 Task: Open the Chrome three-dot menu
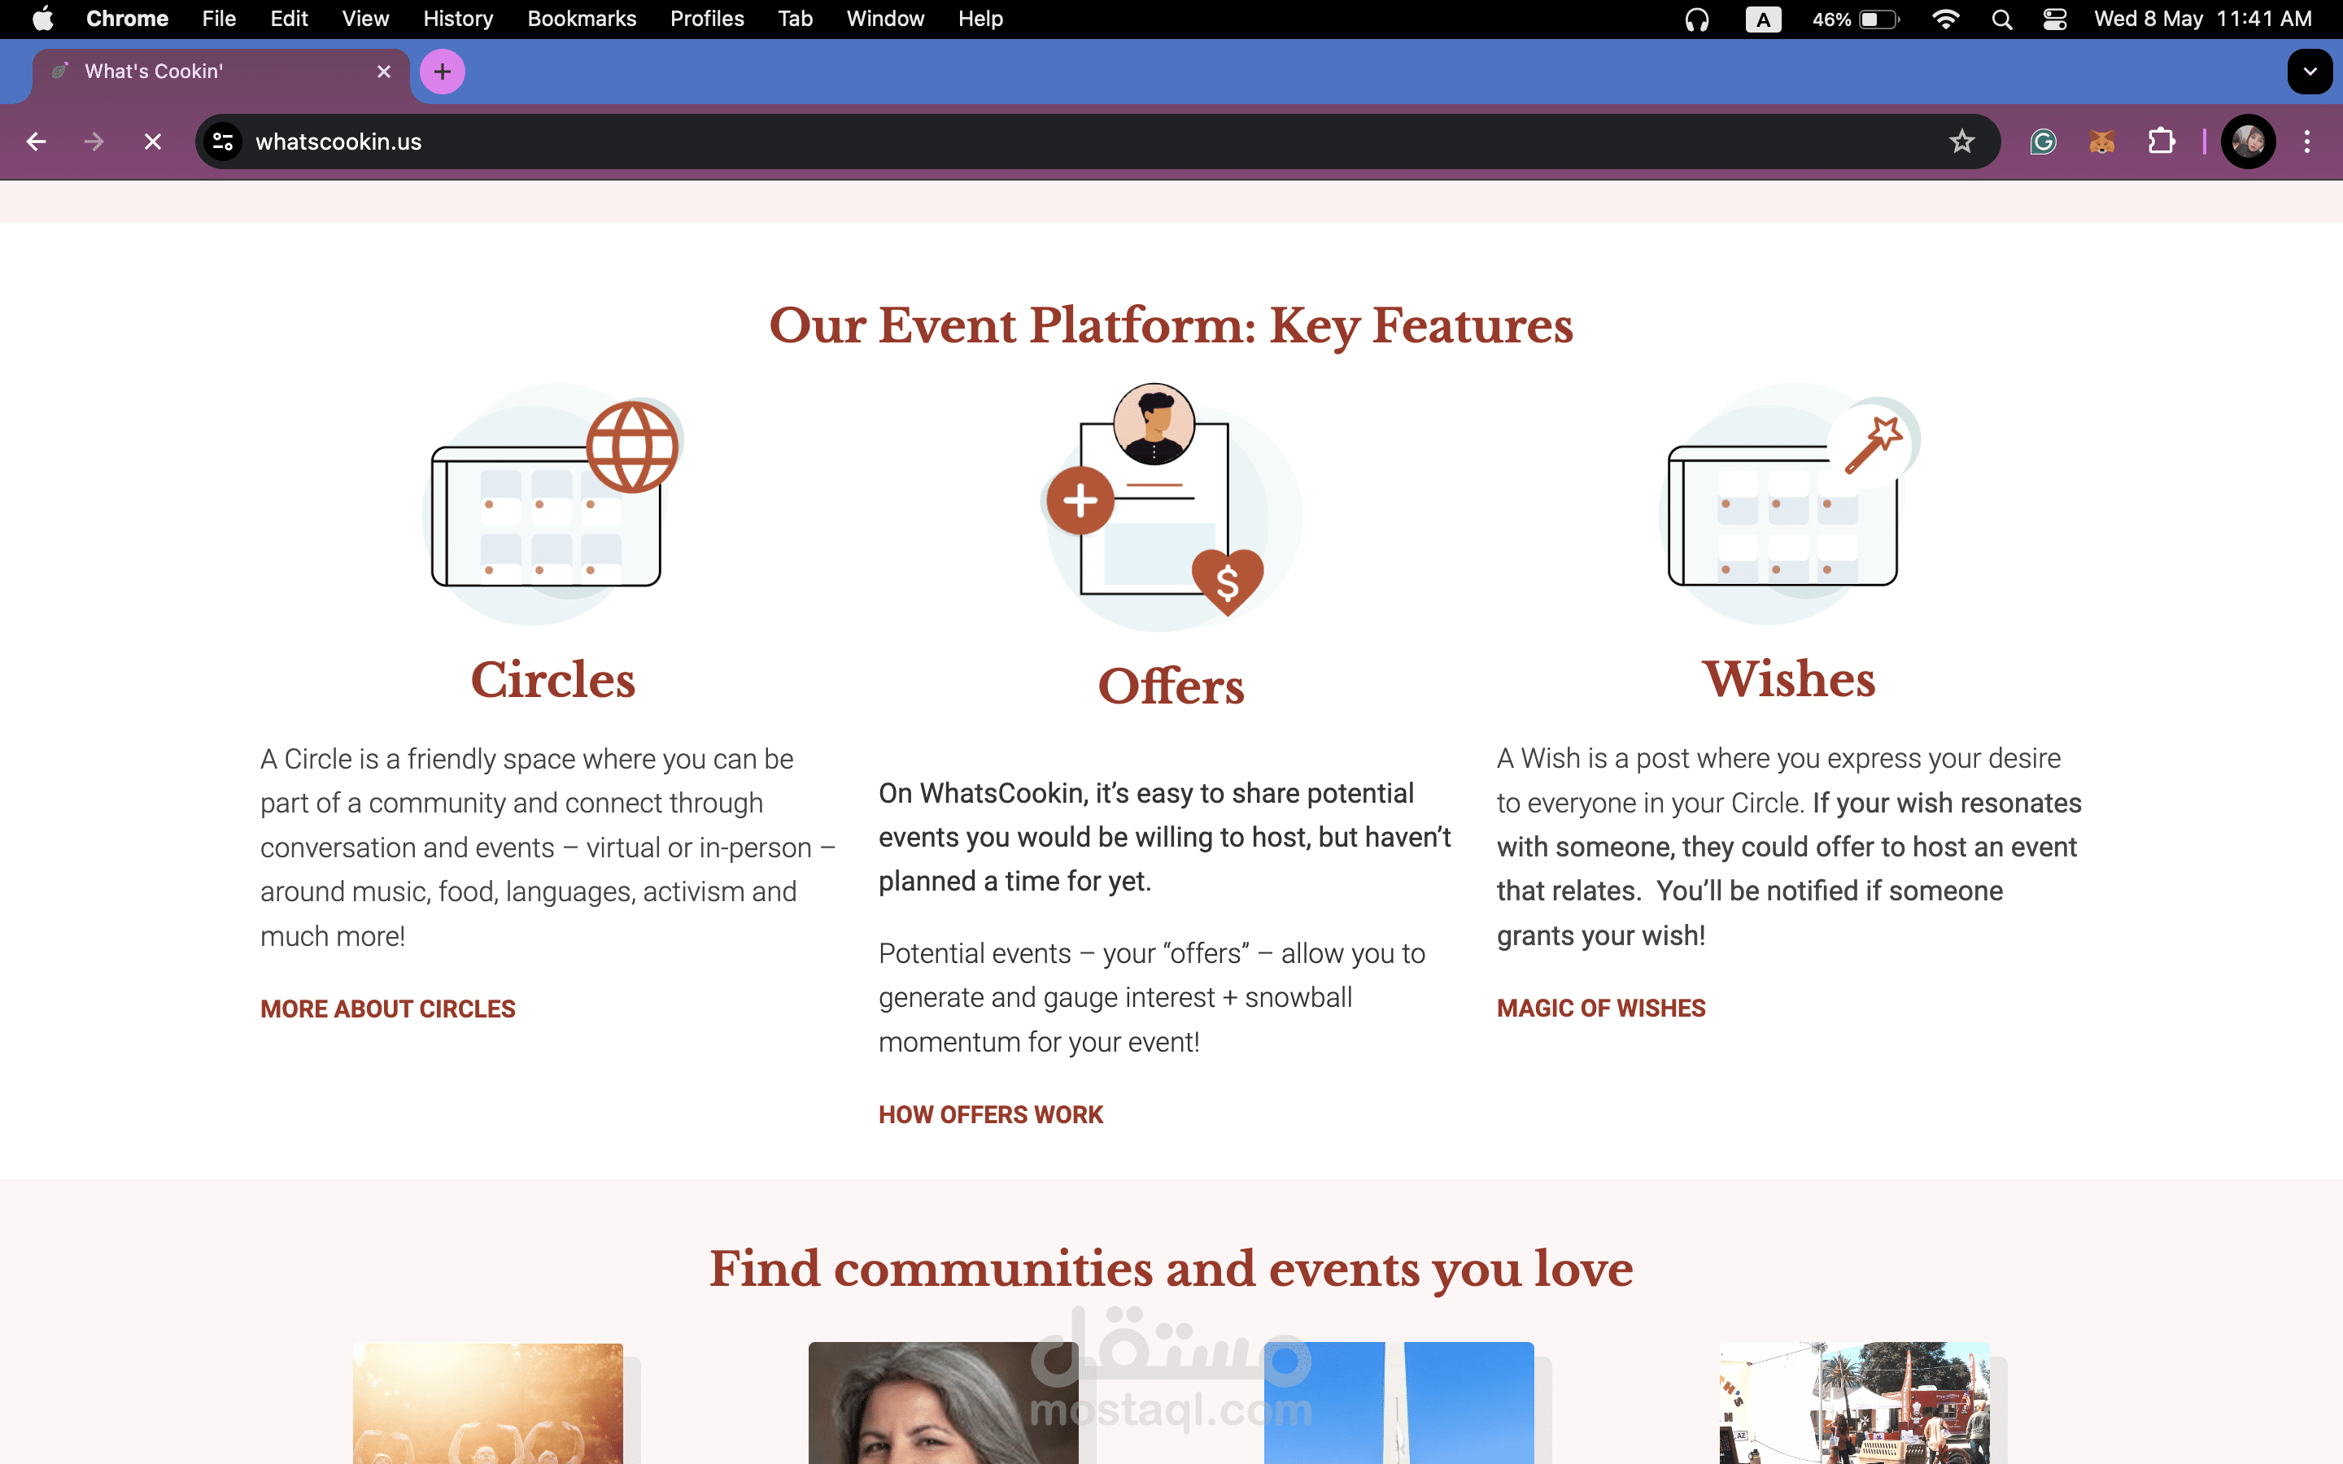pos(2307,142)
